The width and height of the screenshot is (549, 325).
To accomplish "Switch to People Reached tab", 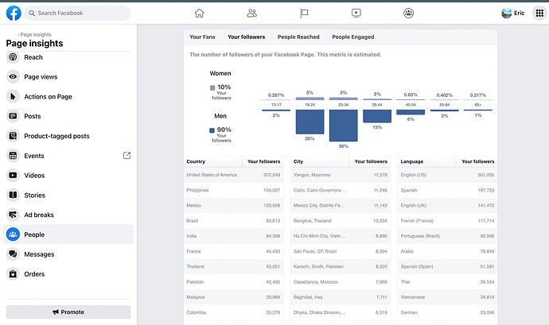I will [x=298, y=37].
